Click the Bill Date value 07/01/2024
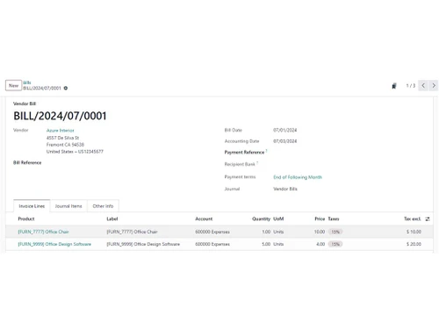 tap(285, 130)
